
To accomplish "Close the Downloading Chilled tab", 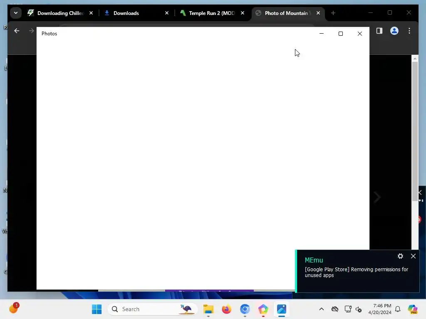I will point(91,13).
